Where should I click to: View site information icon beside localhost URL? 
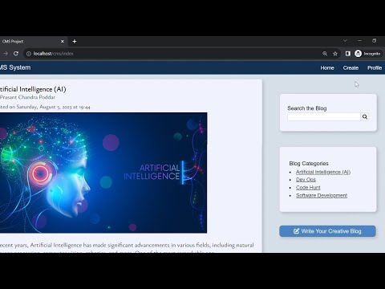(29, 54)
